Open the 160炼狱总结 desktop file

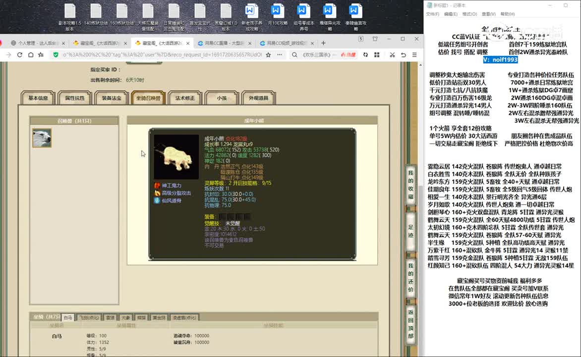click(x=122, y=15)
